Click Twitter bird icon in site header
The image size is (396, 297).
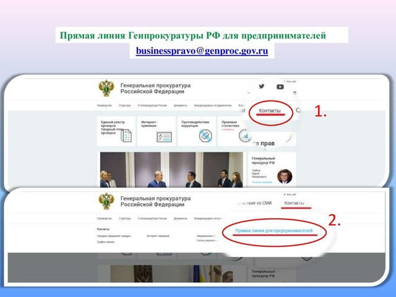coord(262,87)
